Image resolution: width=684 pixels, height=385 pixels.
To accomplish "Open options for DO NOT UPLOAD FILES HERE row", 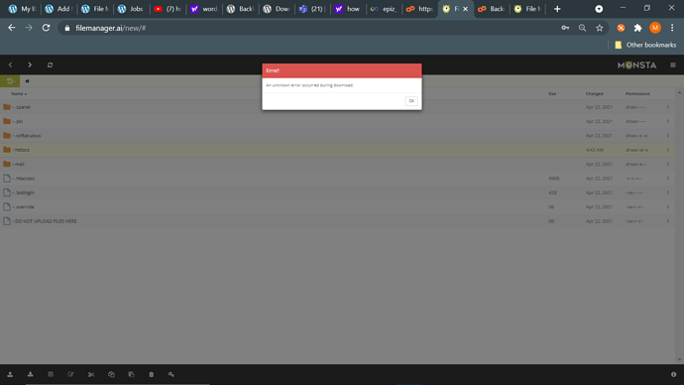I will tap(668, 221).
